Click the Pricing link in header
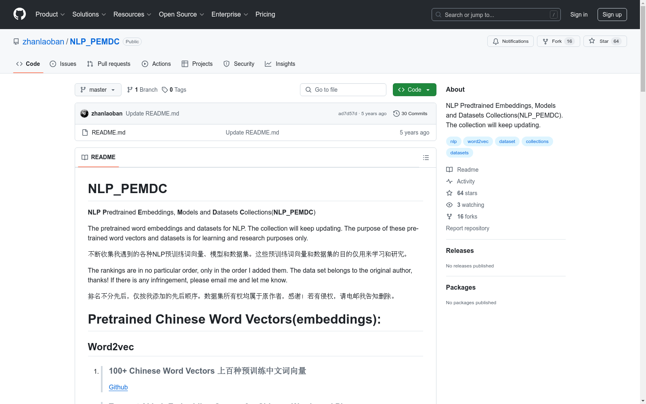The width and height of the screenshot is (646, 404). coord(265,14)
